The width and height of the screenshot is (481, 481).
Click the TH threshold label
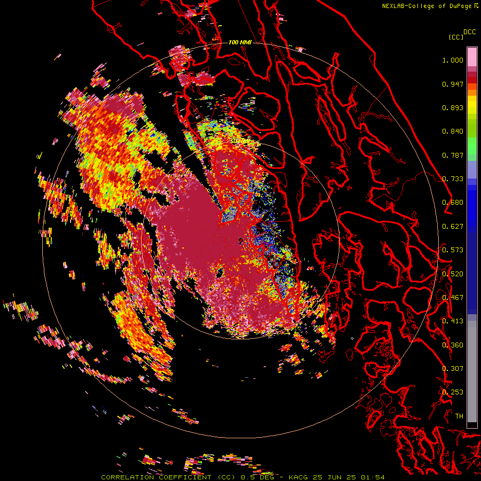click(459, 416)
